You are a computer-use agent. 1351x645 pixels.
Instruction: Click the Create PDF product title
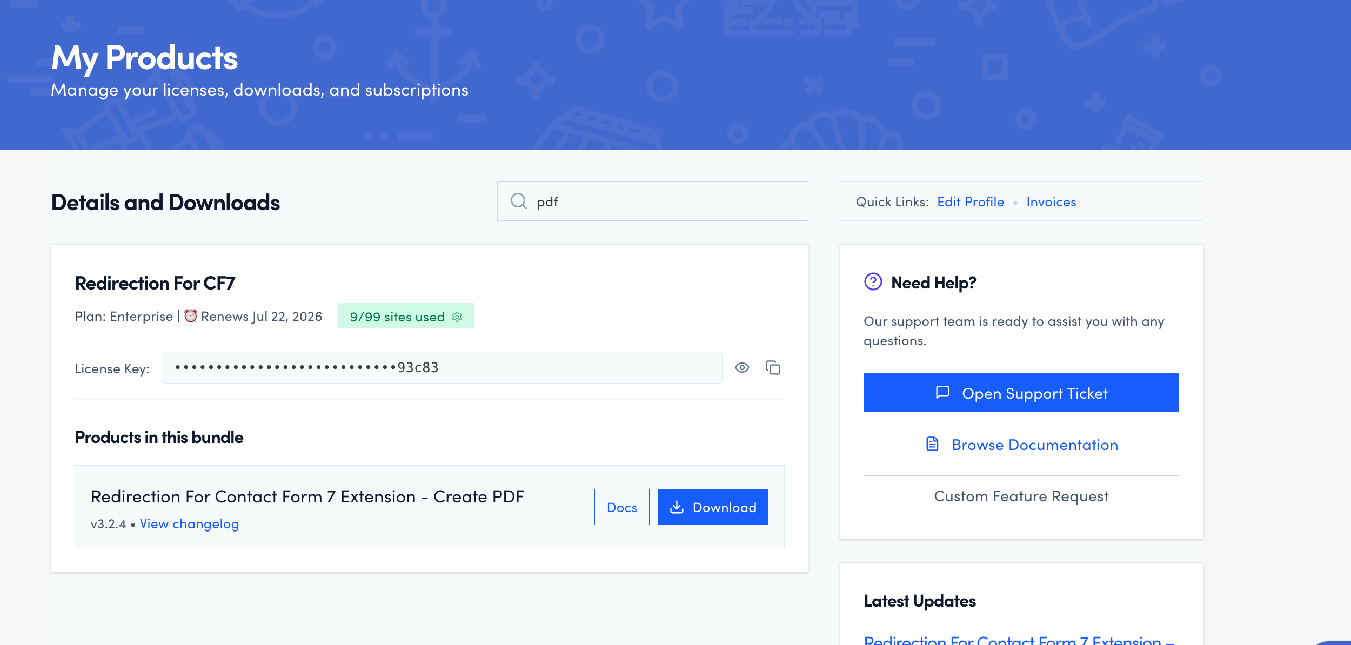(307, 497)
